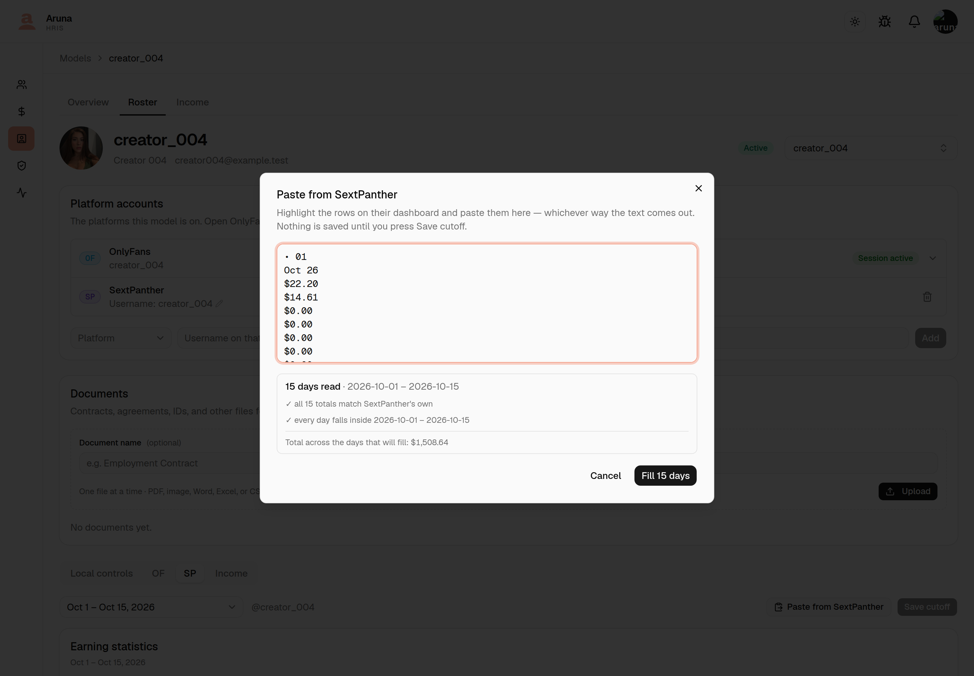974x676 pixels.
Task: Switch to the Roster tab
Action: click(x=142, y=102)
